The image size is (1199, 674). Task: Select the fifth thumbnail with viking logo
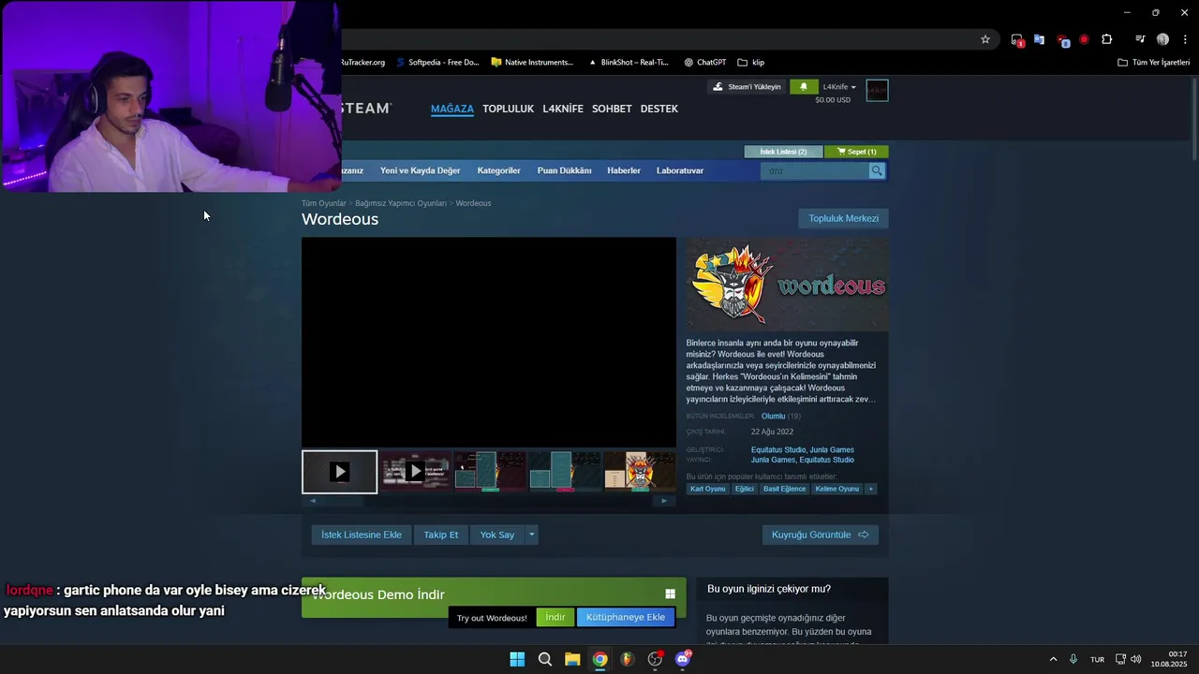coord(640,471)
